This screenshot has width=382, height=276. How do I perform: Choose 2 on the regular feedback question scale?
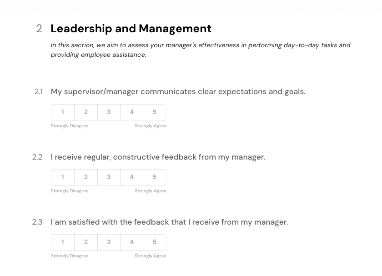[x=86, y=177]
